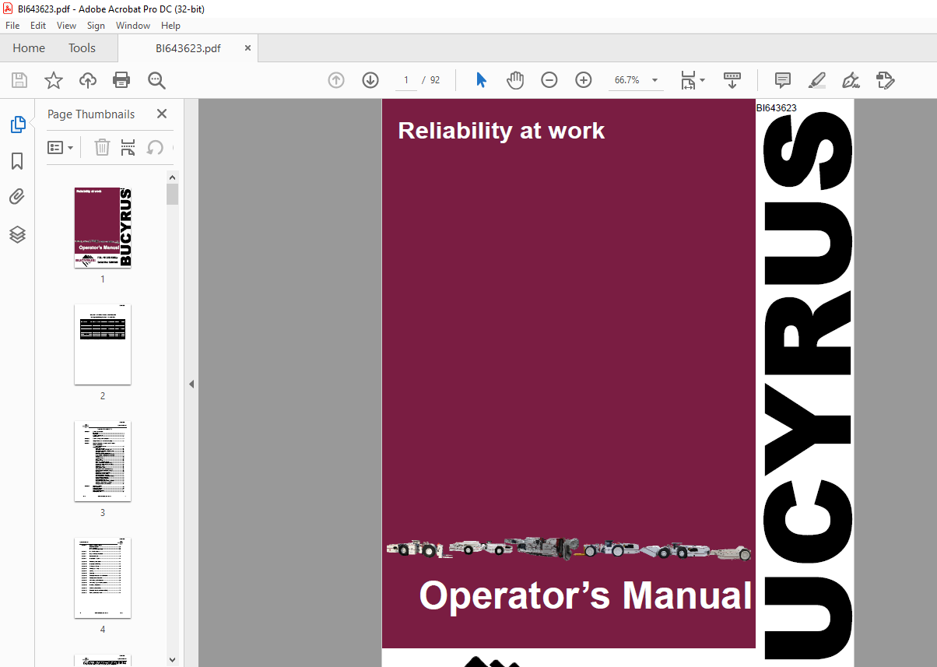The height and width of the screenshot is (667, 937).
Task: Open the Sign menu
Action: [96, 26]
